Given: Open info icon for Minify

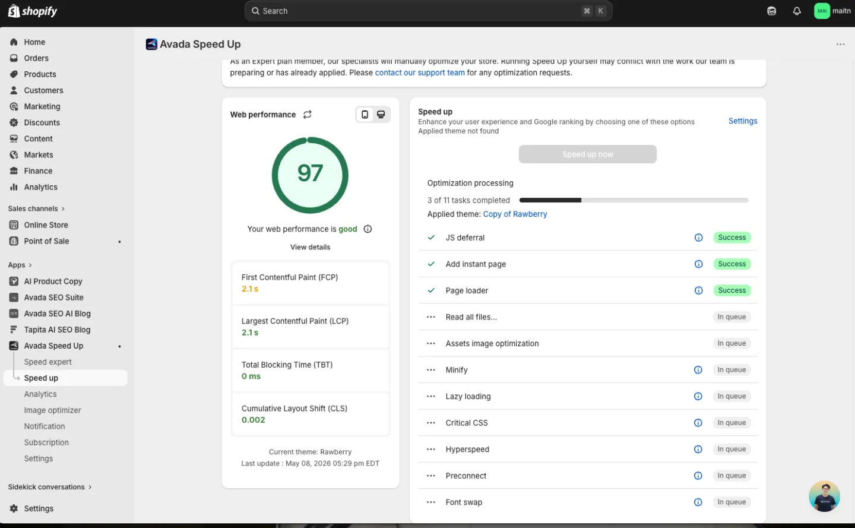Looking at the screenshot, I should click(698, 370).
